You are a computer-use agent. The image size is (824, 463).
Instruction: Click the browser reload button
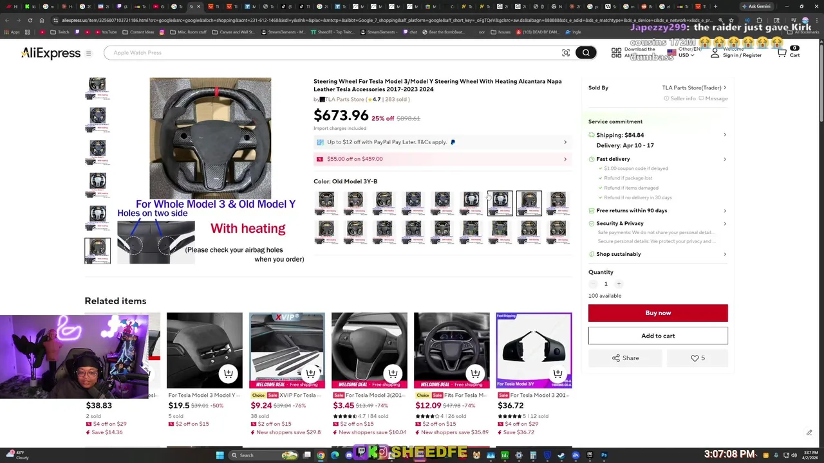click(x=30, y=20)
